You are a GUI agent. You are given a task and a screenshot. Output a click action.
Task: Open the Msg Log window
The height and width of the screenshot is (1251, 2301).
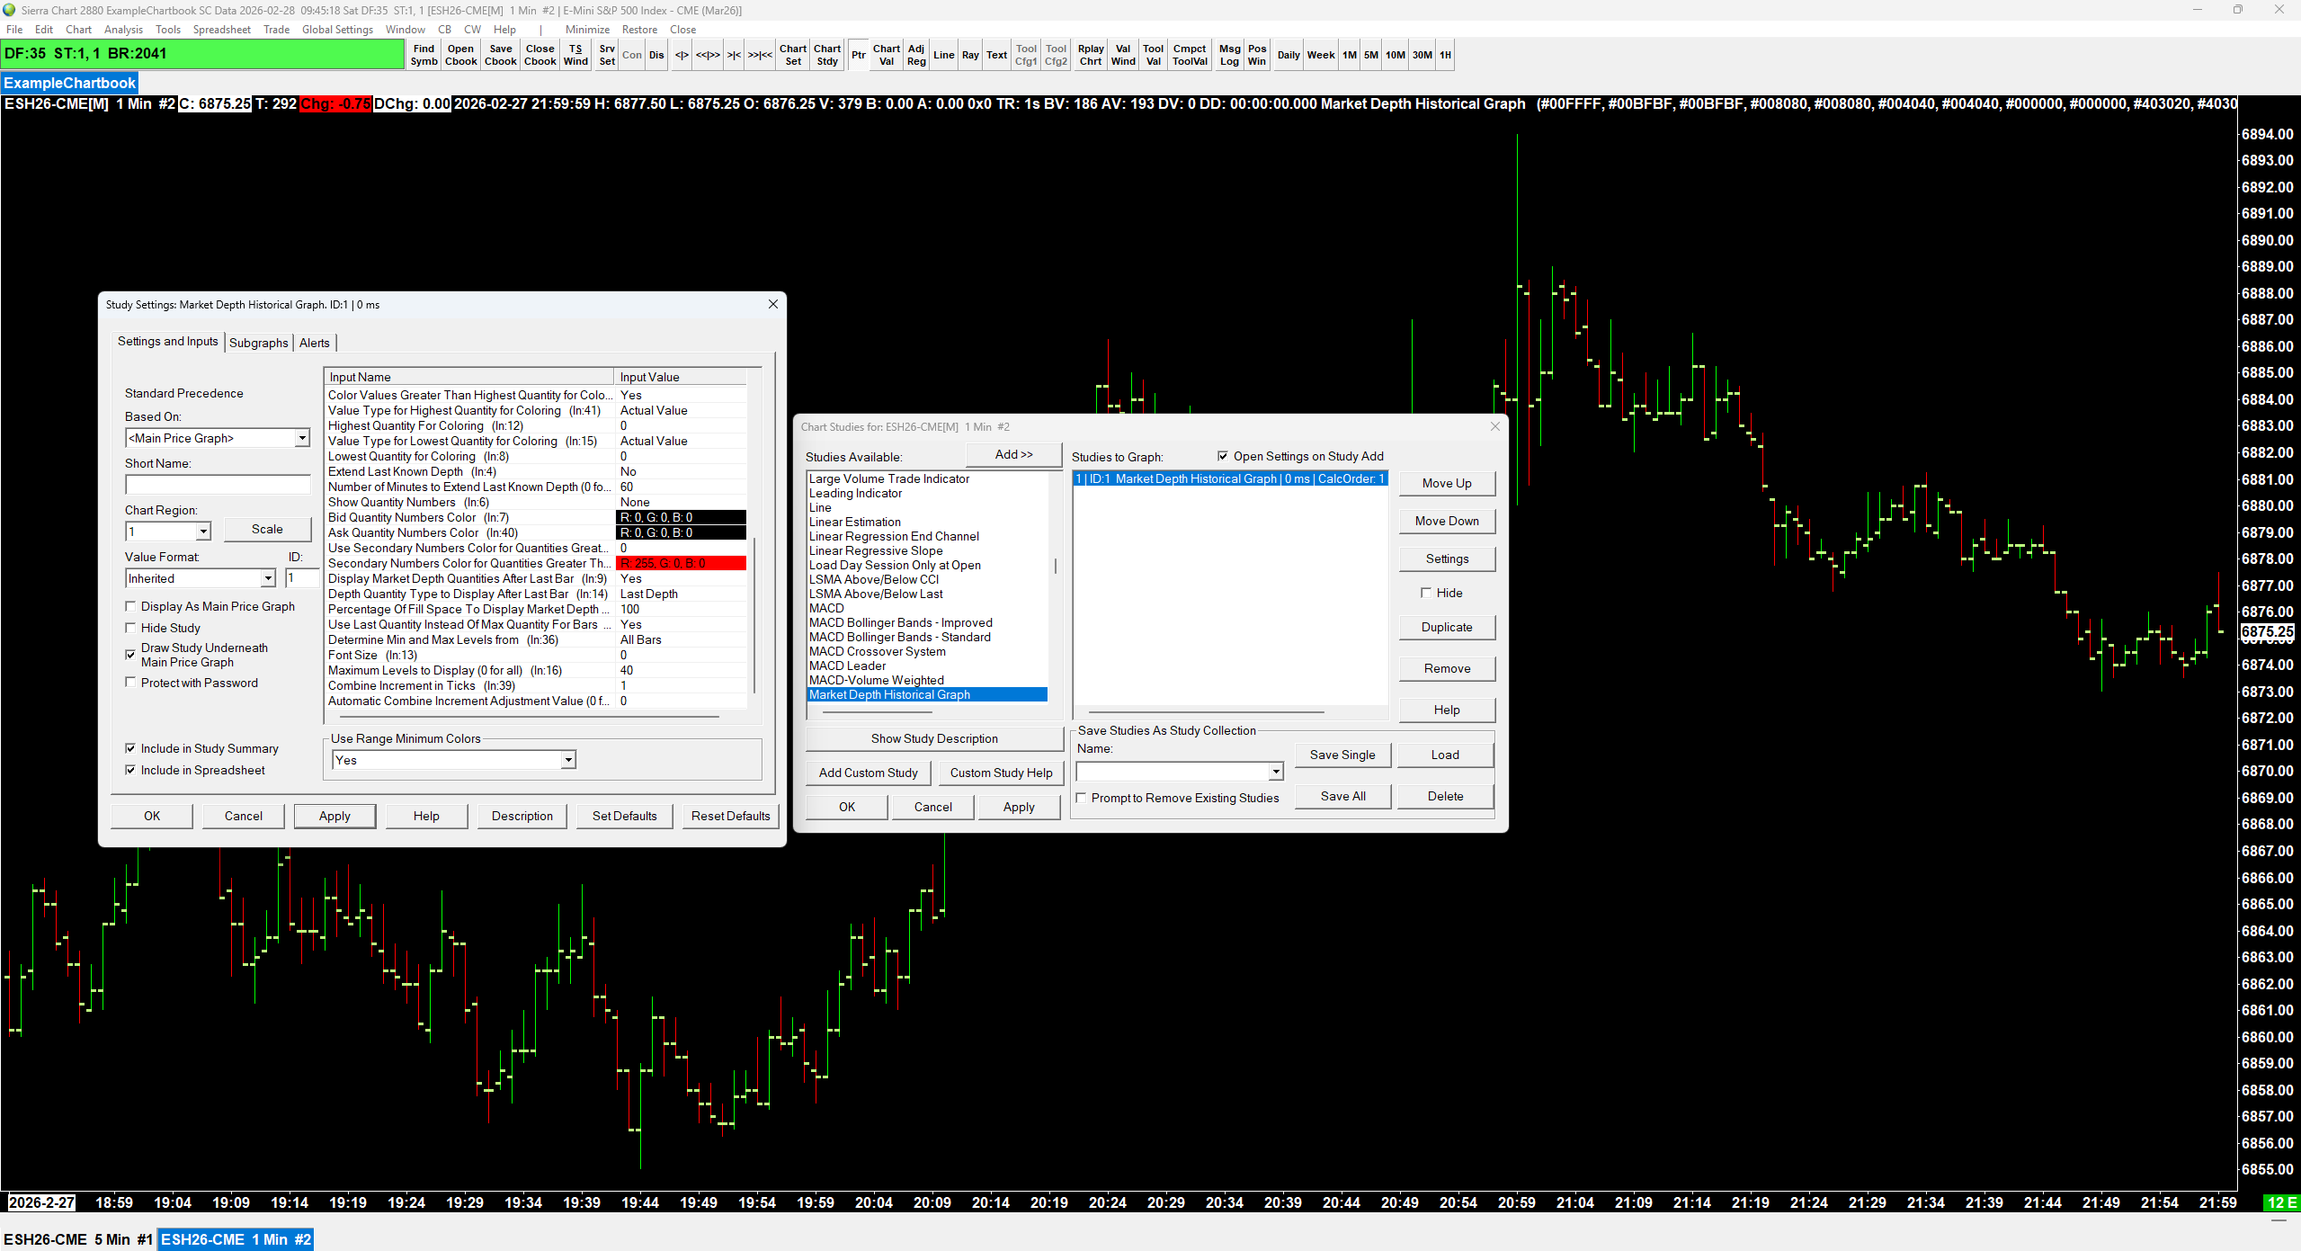[x=1228, y=55]
